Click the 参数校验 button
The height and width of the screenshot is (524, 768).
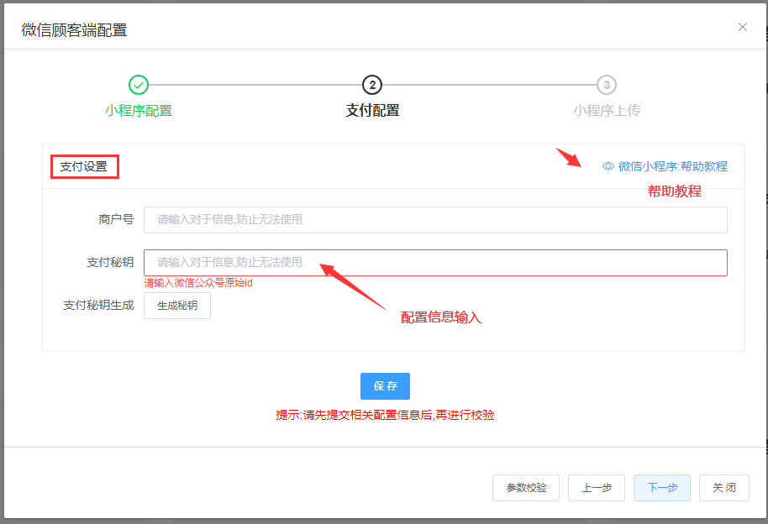pyautogui.click(x=526, y=488)
